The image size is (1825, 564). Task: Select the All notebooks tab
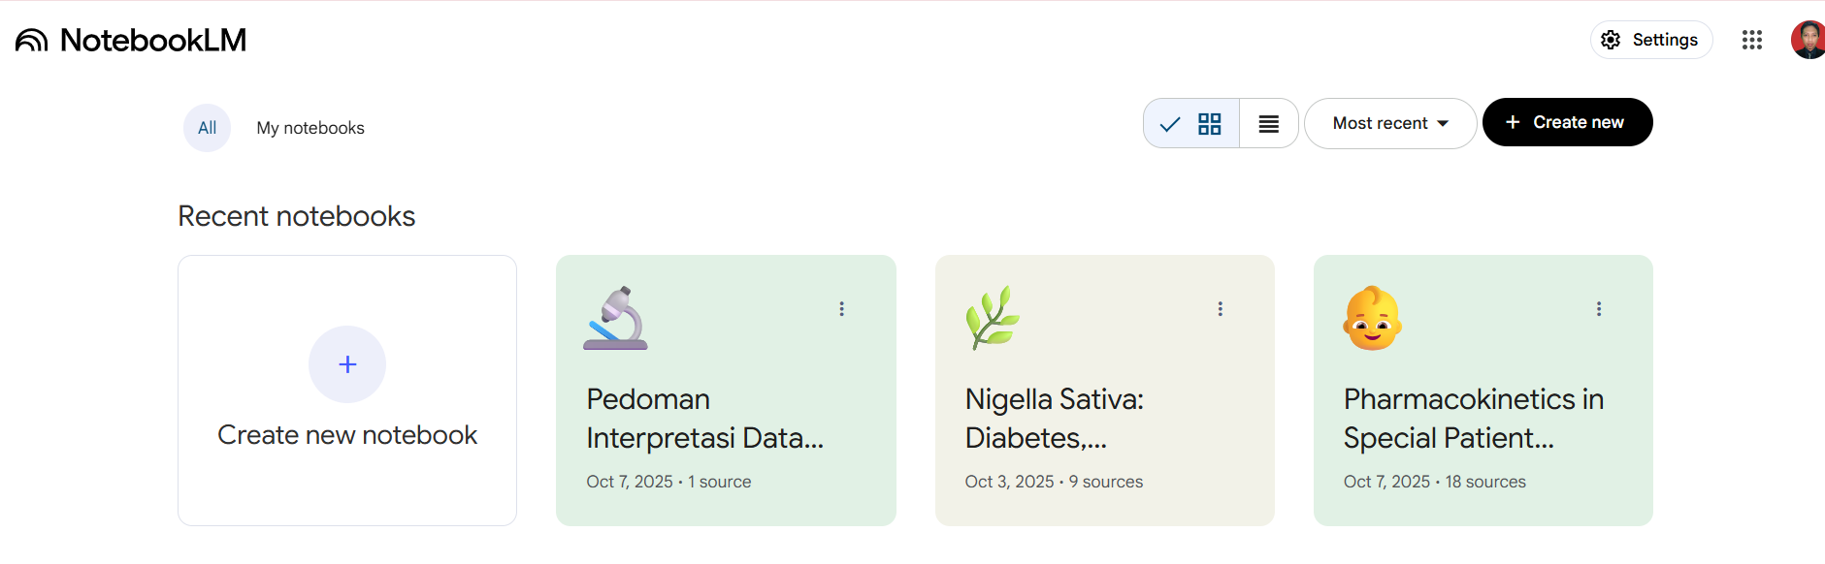(207, 127)
